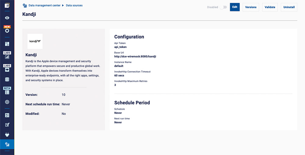Click the Kandji logo thumbnail

(35, 41)
